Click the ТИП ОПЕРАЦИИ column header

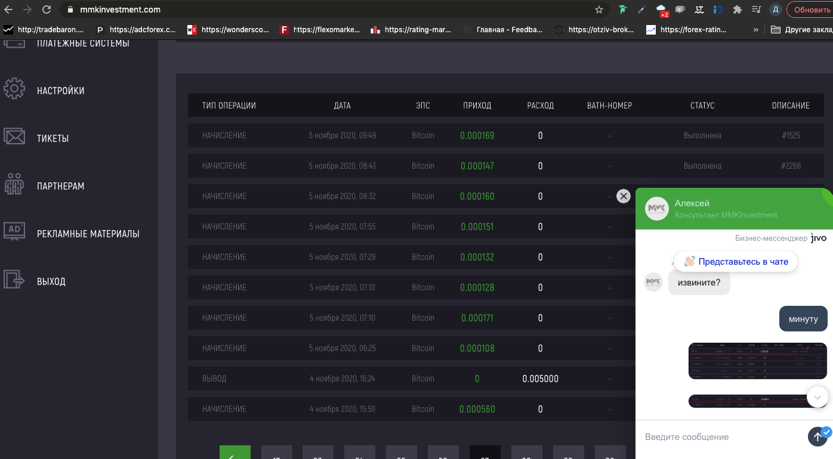[x=229, y=106]
